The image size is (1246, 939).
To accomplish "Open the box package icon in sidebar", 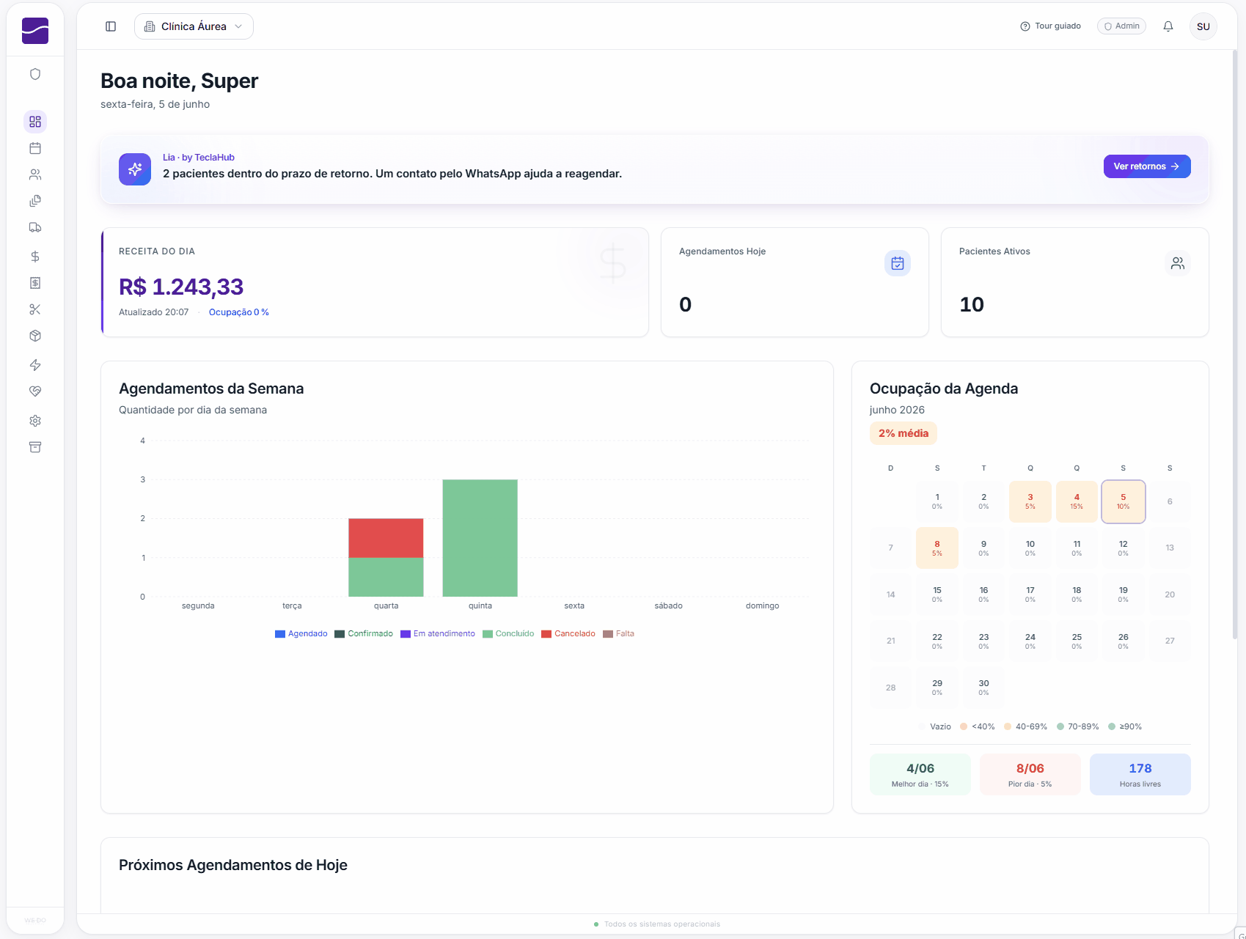I will click(35, 336).
